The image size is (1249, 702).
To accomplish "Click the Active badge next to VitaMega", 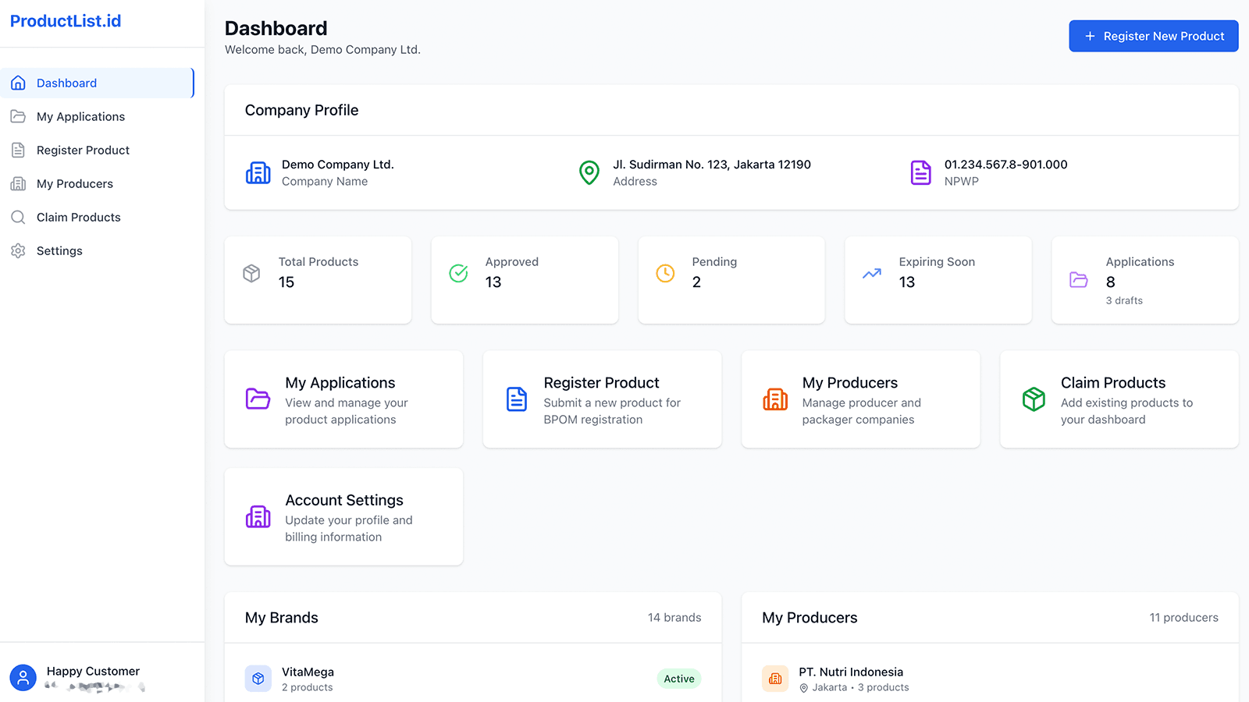I will click(678, 678).
